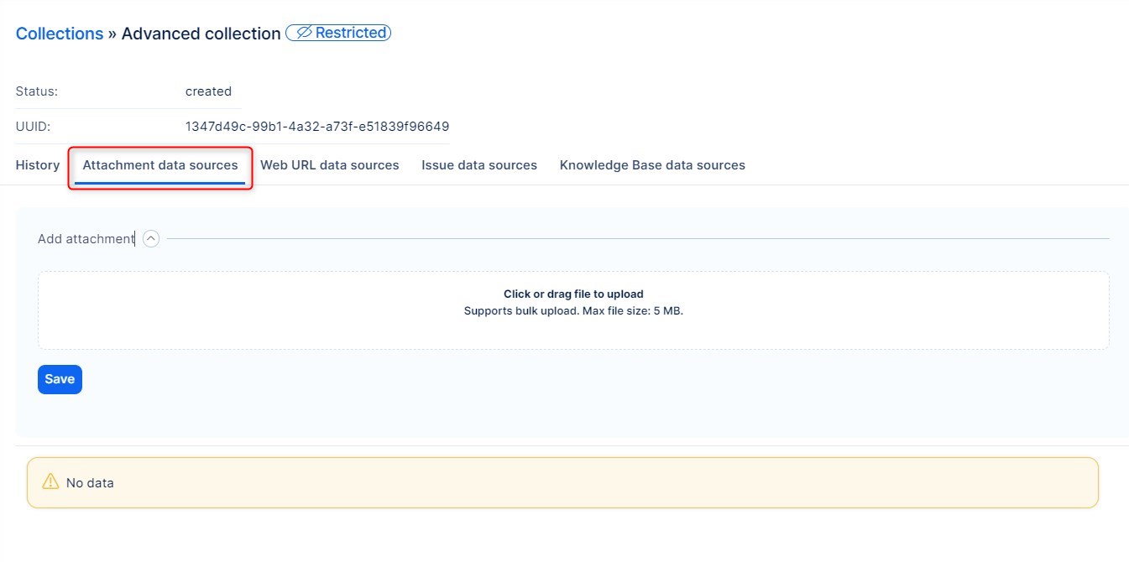
Task: Go to Issue data sources tab
Action: (x=478, y=165)
